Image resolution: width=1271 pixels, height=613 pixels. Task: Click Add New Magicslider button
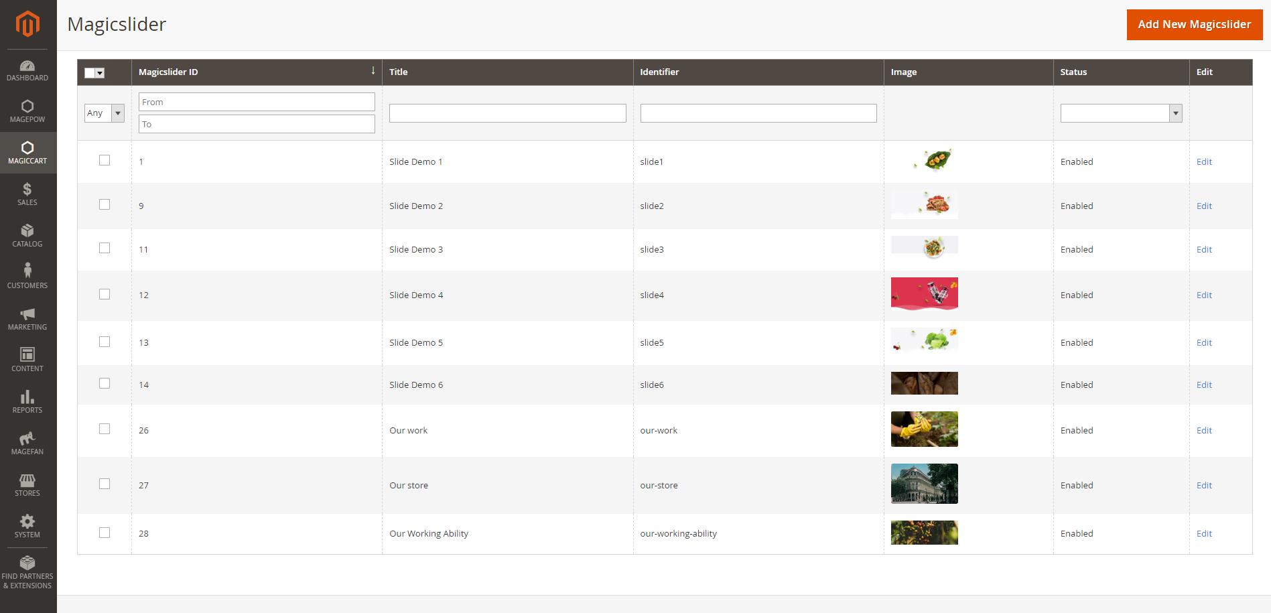[x=1194, y=25]
